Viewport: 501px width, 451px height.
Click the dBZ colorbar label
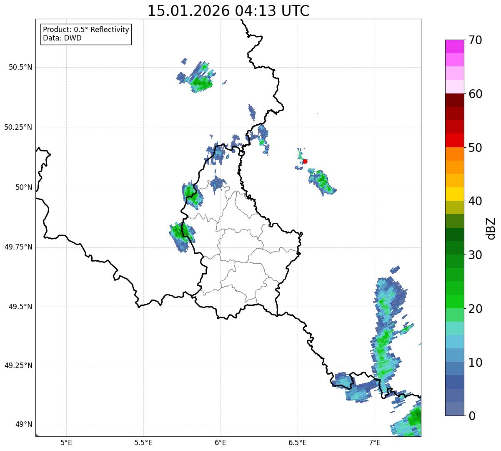pos(491,228)
